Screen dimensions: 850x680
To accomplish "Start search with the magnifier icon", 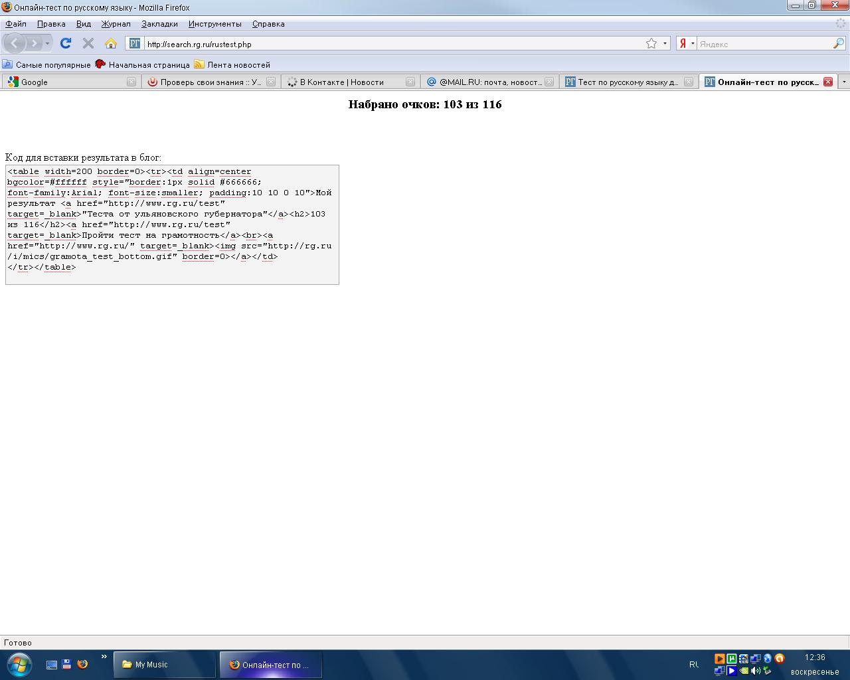I will coord(839,44).
